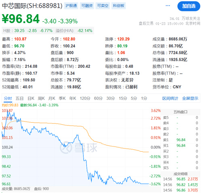Select the 60分 chart tab
The image size is (202, 193).
click(x=98, y=98)
